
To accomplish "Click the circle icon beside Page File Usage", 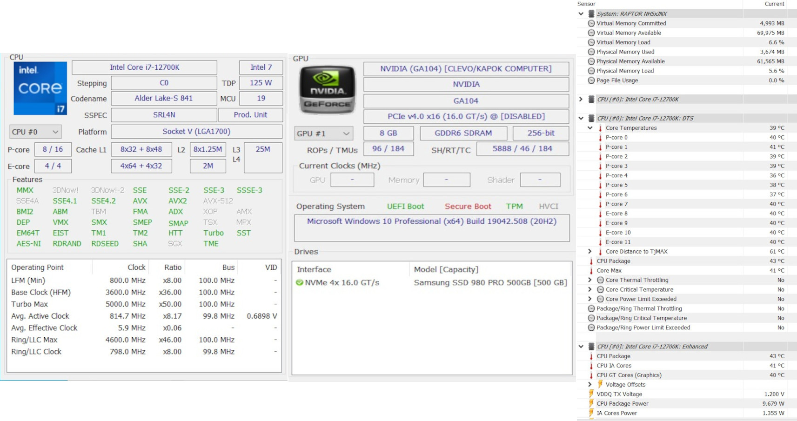I will (x=591, y=80).
